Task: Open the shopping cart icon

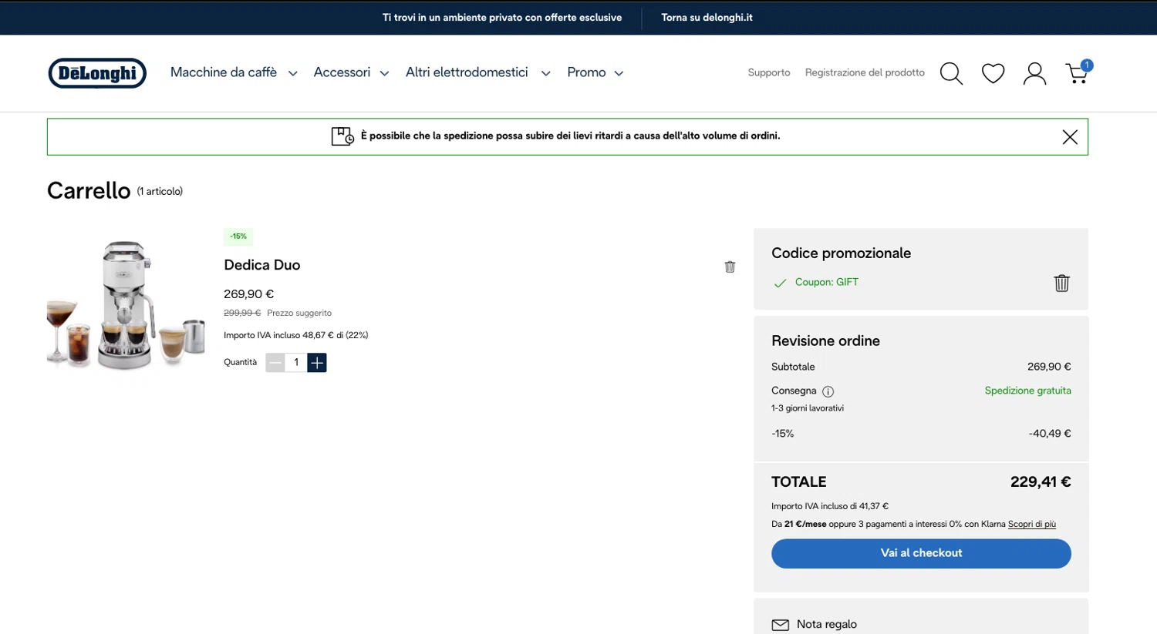Action: point(1078,72)
